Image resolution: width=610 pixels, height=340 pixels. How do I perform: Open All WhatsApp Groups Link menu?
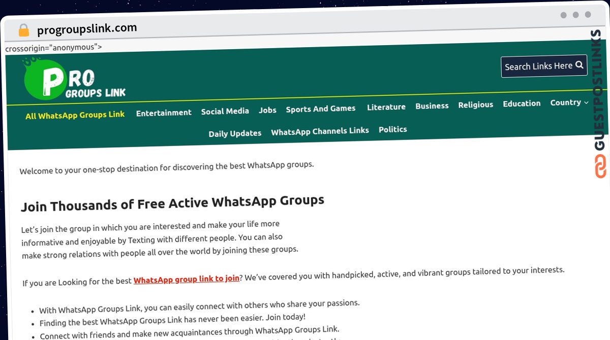click(x=75, y=115)
